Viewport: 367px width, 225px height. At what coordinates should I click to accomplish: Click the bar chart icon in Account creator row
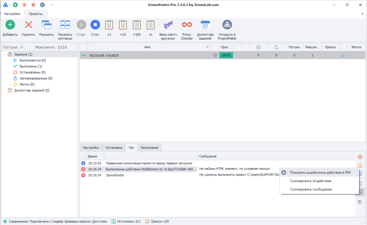click(x=343, y=55)
